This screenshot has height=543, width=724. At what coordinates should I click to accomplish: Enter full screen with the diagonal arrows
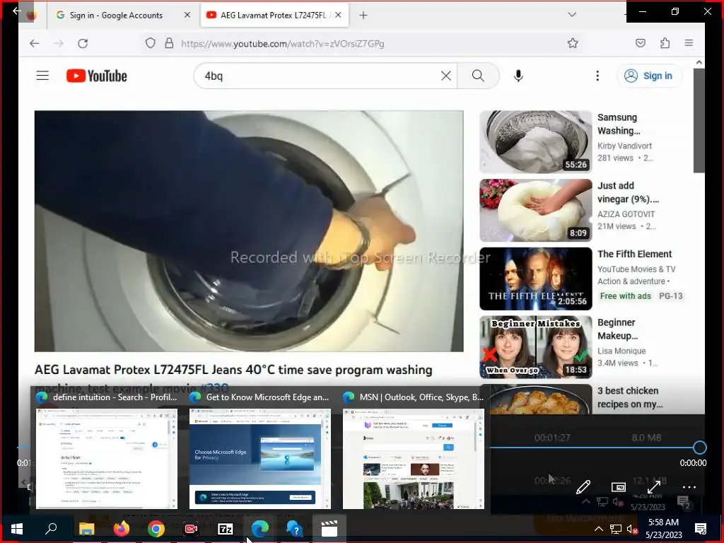[x=654, y=486]
